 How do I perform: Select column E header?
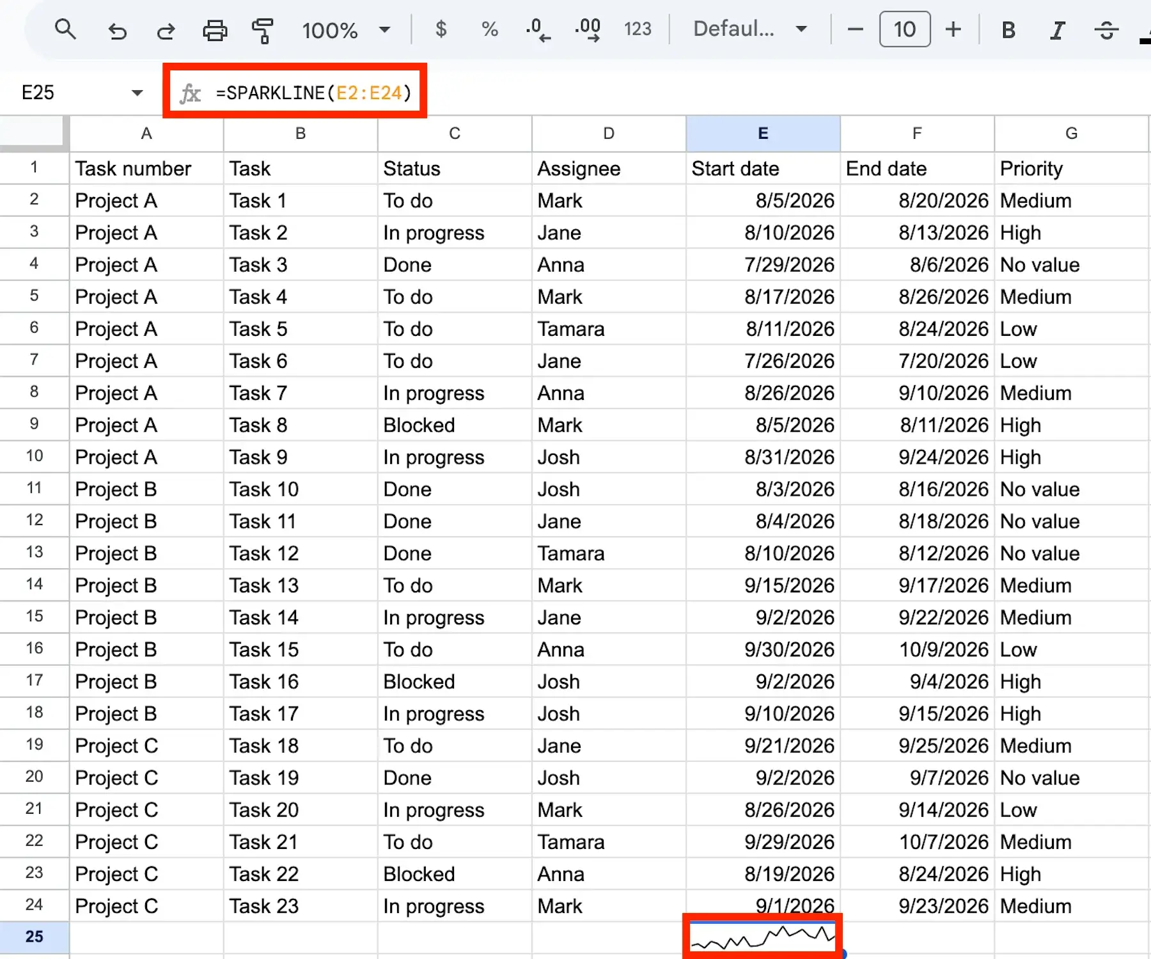(763, 134)
